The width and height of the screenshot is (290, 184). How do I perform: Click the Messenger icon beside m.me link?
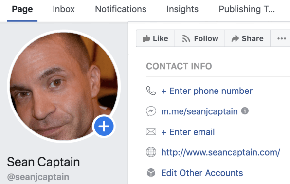click(x=151, y=111)
